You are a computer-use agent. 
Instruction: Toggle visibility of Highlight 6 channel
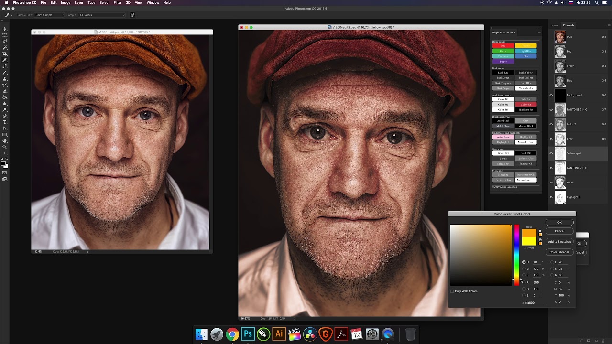(551, 197)
